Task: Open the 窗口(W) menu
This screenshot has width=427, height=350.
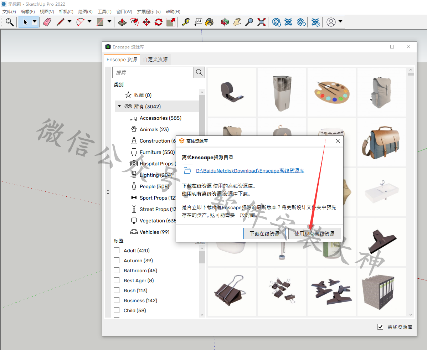Action: click(x=124, y=11)
